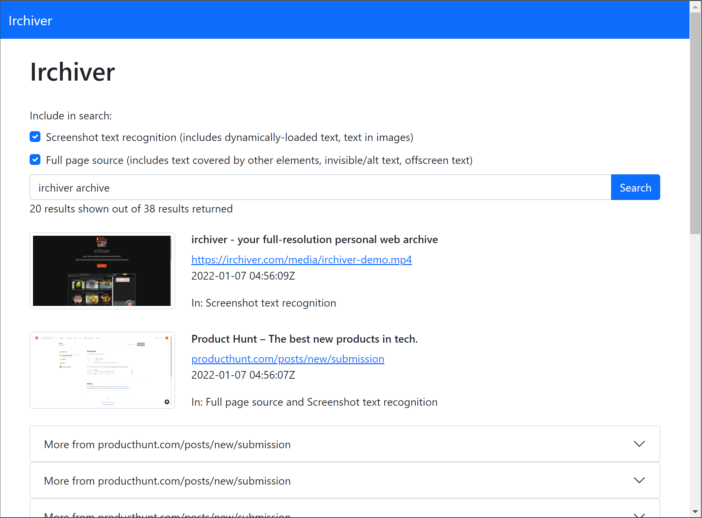Viewport: 702px width, 518px height.
Task: Click the Screenshot text recognition label
Action: tap(229, 138)
